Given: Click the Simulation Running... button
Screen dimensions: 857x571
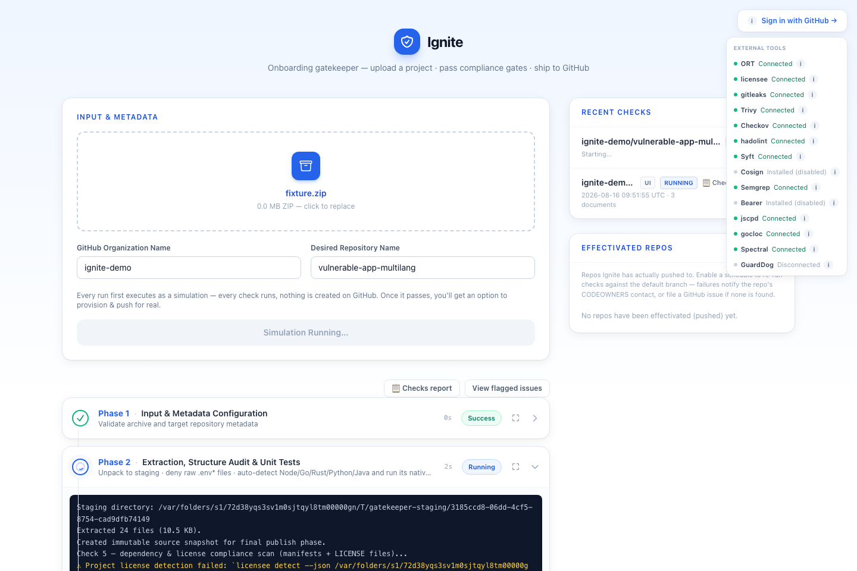Looking at the screenshot, I should click(x=306, y=332).
